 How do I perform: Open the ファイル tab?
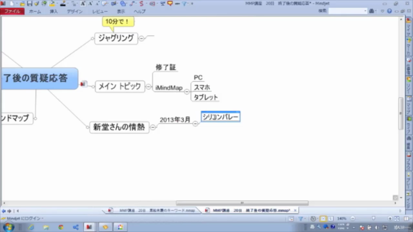[12, 12]
